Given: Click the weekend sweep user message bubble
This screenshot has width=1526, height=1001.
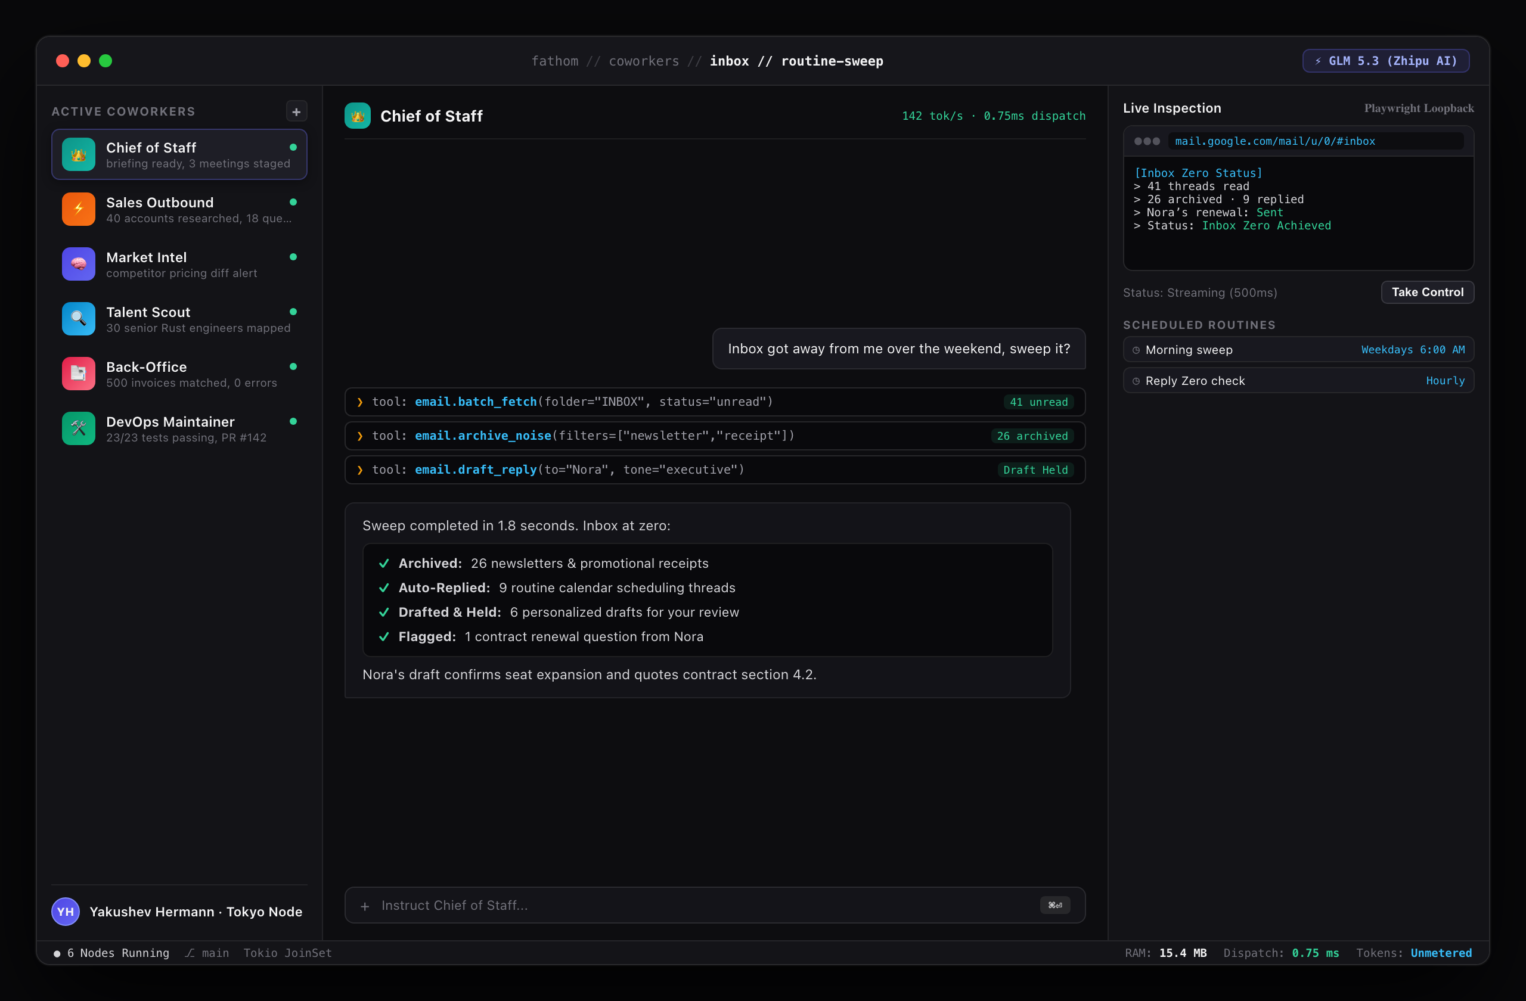Looking at the screenshot, I should pyautogui.click(x=899, y=349).
